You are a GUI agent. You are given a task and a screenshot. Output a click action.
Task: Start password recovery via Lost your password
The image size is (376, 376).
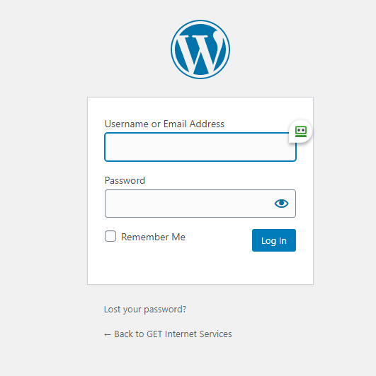coord(145,310)
